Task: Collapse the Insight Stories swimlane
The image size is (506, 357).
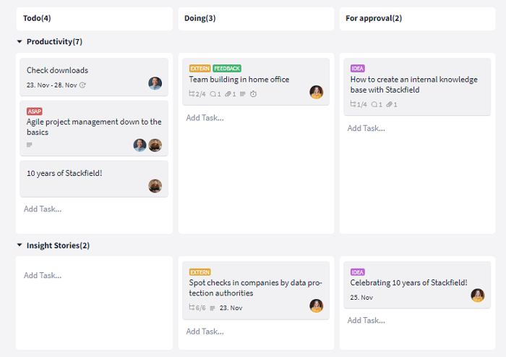Action: pos(20,245)
